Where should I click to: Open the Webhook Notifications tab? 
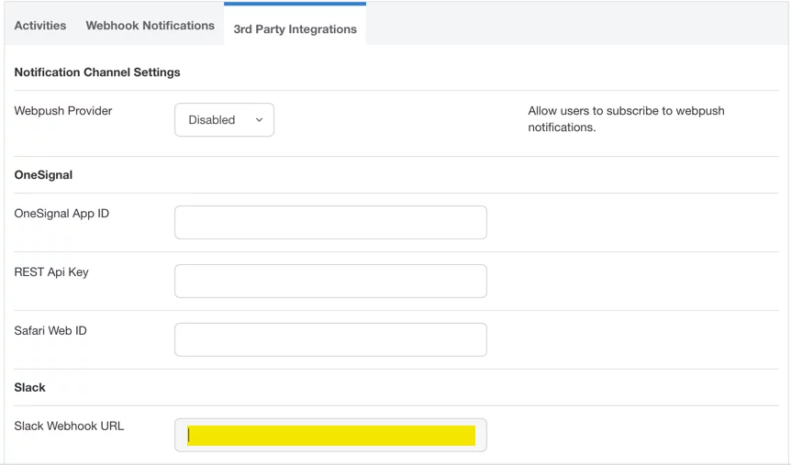click(150, 26)
